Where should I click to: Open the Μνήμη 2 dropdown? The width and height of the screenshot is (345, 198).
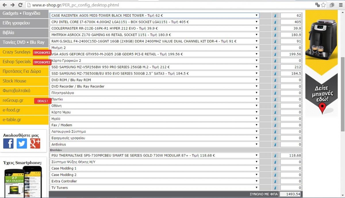point(155,48)
